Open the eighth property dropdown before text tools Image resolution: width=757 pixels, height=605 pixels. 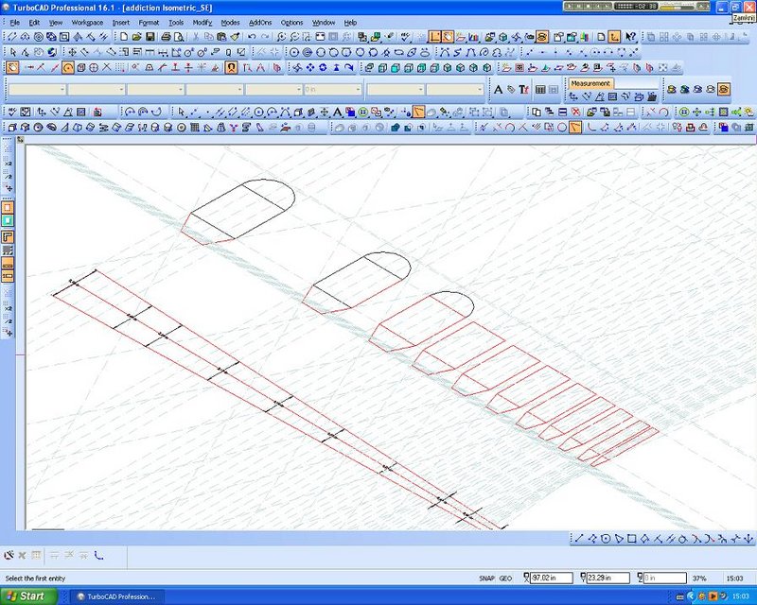coord(454,89)
